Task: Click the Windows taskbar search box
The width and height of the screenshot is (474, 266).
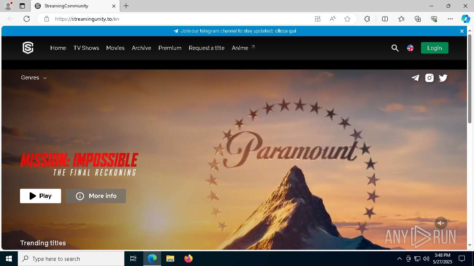Action: tap(71, 259)
